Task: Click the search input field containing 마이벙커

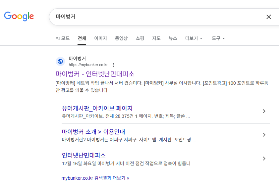Action: [156, 17]
